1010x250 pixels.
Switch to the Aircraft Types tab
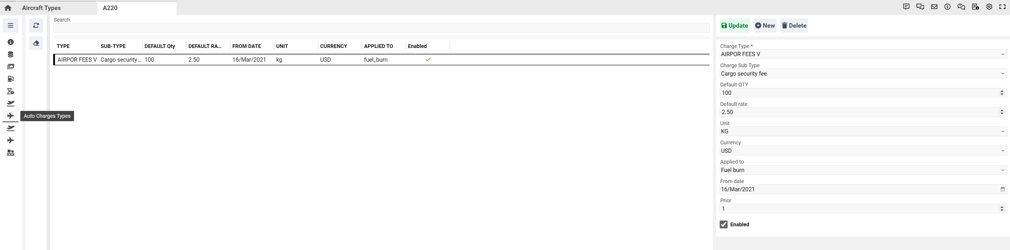[41, 8]
